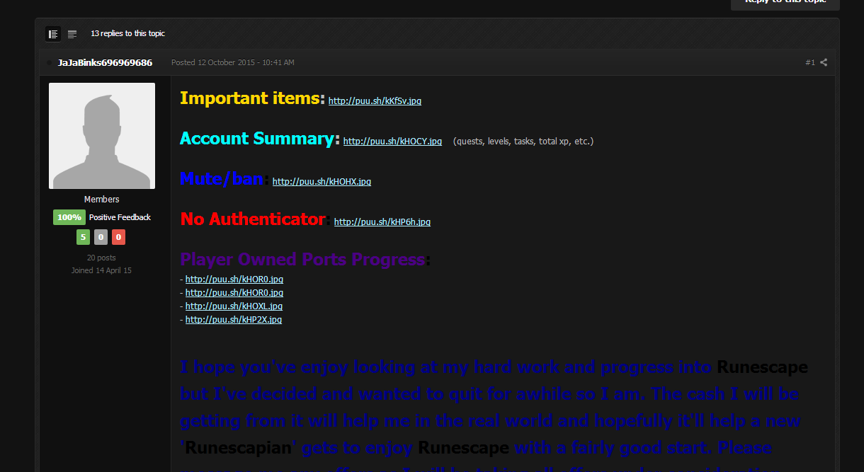Image resolution: width=864 pixels, height=472 pixels.
Task: Click the 'Positive Feedback' label
Action: (120, 217)
